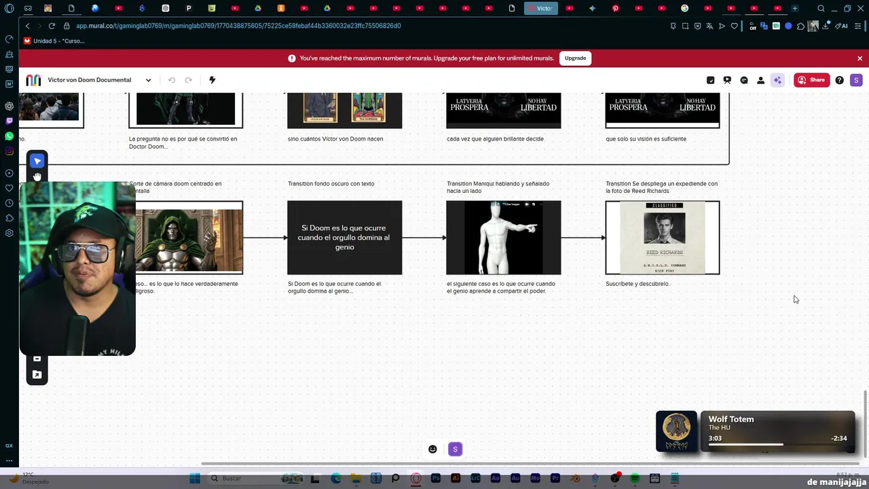The image size is (869, 489).
Task: Open the Mural AI sparkle button
Action: [x=777, y=80]
